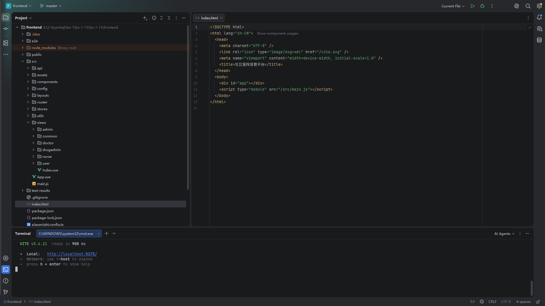Expand the components folder
Screen dimensions: 545x306
(x=28, y=82)
